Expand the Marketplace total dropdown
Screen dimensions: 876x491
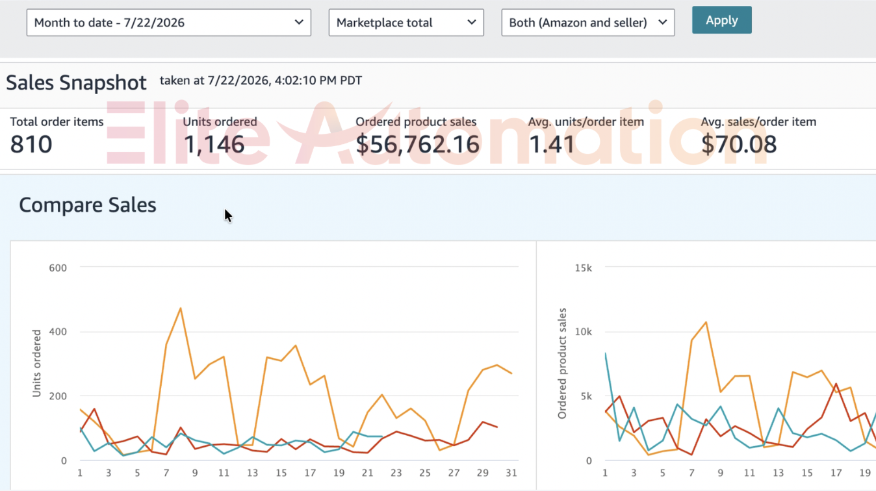click(x=406, y=23)
